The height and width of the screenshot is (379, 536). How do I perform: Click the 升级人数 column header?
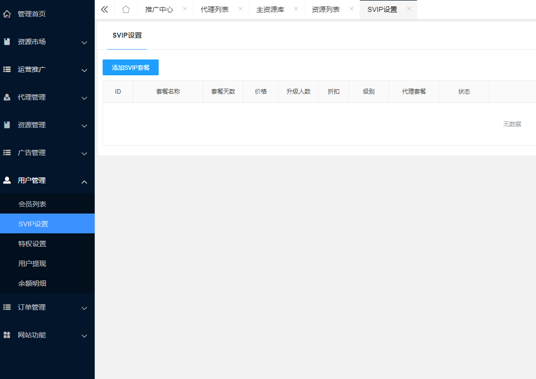[298, 92]
